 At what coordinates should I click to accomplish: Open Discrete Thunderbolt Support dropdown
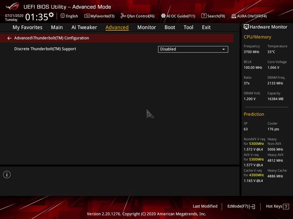[x=193, y=49]
